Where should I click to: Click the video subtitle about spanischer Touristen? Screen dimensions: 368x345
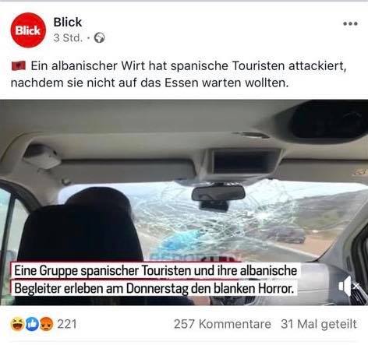[155, 280]
